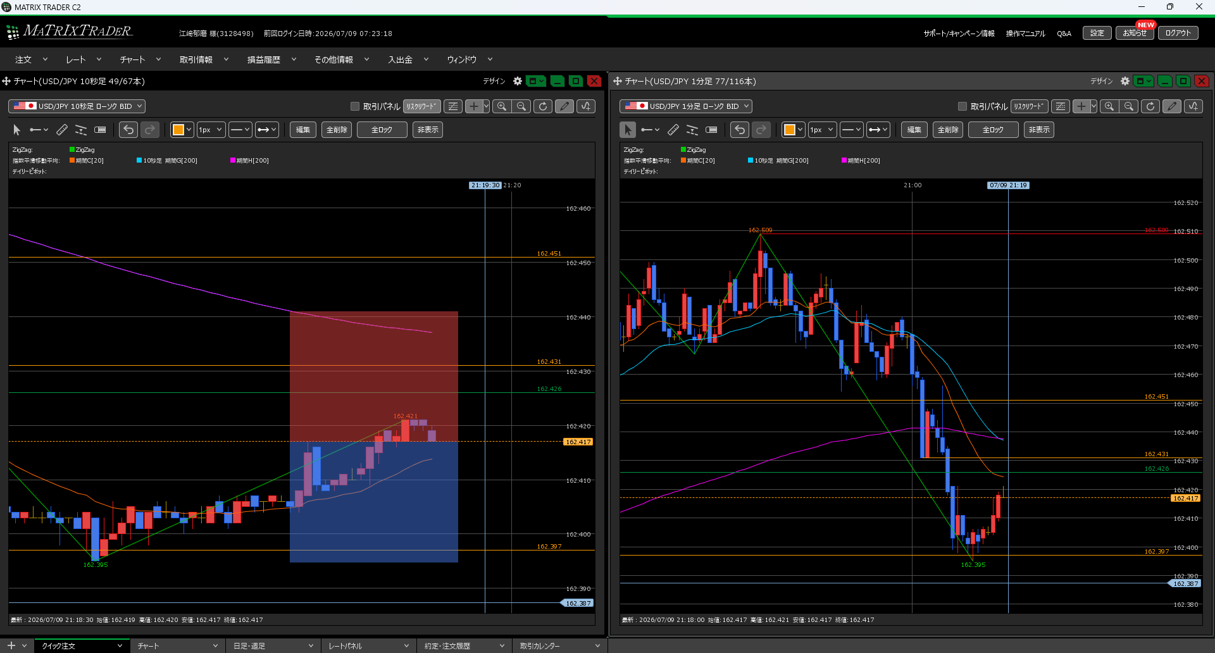
Task: Enable 取引パネル checkbox in 1分足 chart
Action: (x=963, y=106)
